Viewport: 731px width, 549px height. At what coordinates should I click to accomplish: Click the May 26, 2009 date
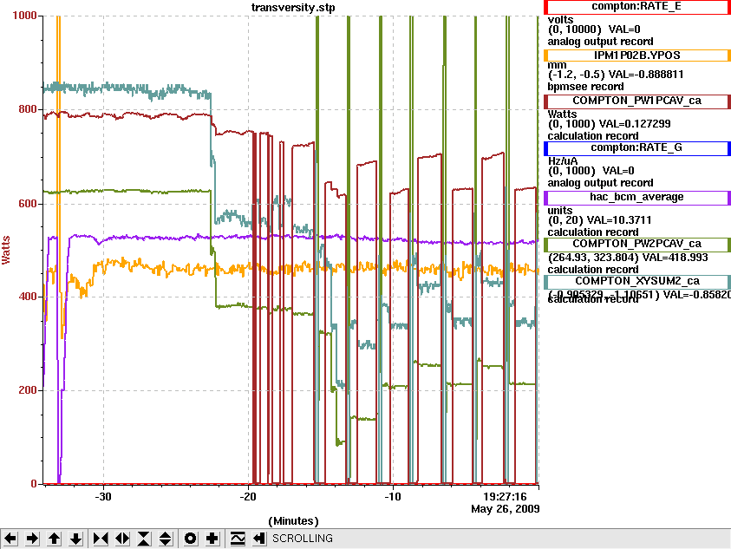(x=506, y=509)
